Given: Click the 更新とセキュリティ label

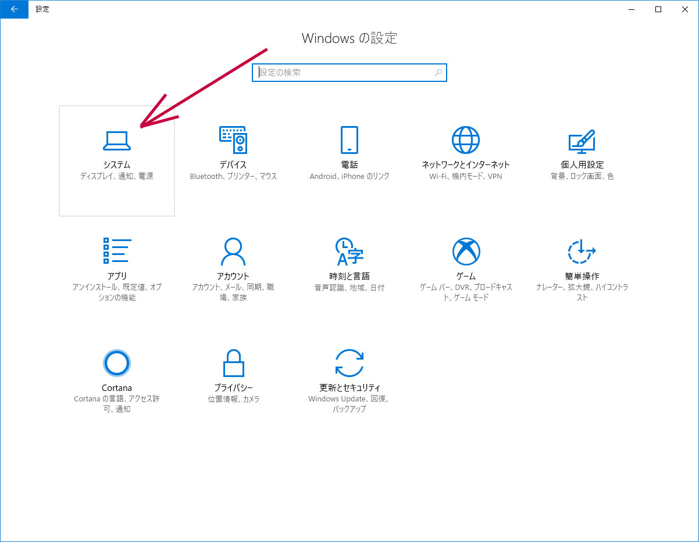Looking at the screenshot, I should click(349, 388).
